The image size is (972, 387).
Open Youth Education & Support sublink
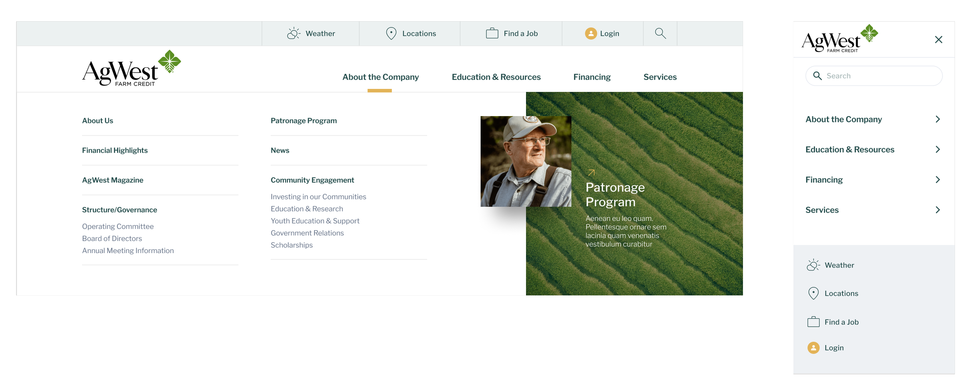point(315,221)
